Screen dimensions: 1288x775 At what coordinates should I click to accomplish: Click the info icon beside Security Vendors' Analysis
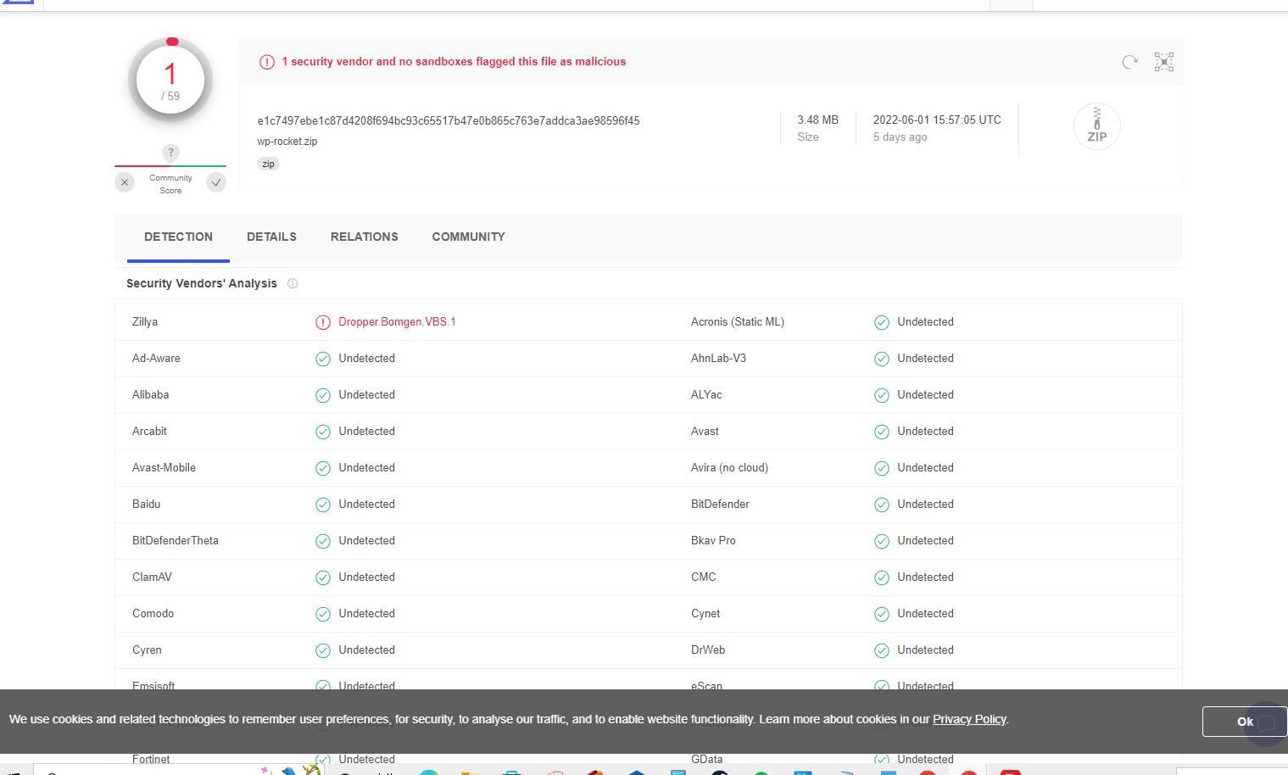[x=293, y=284]
